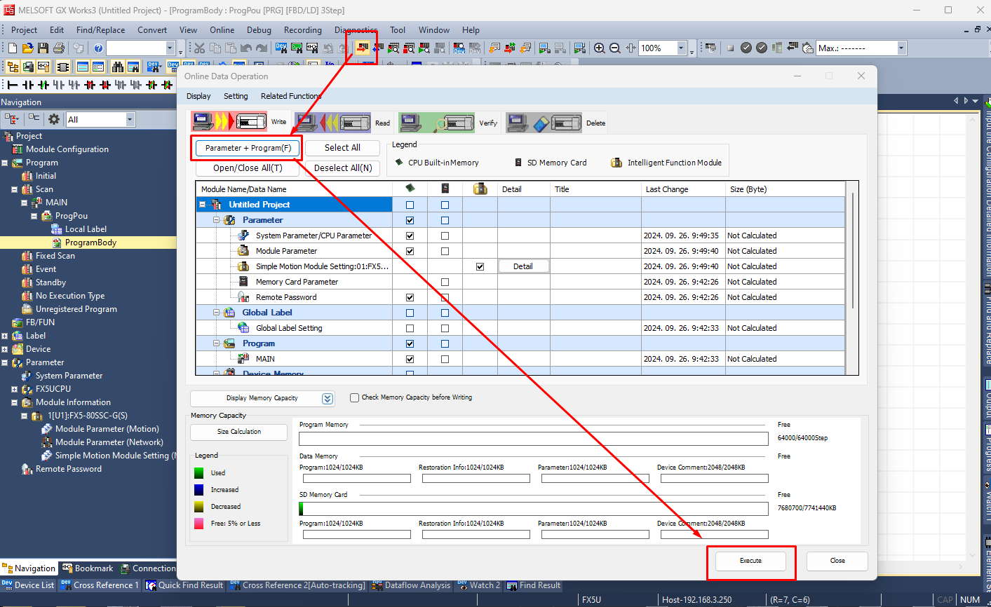Select the Read icon in Online Data Operation
Viewport: 991px width, 607px height.
pos(332,122)
